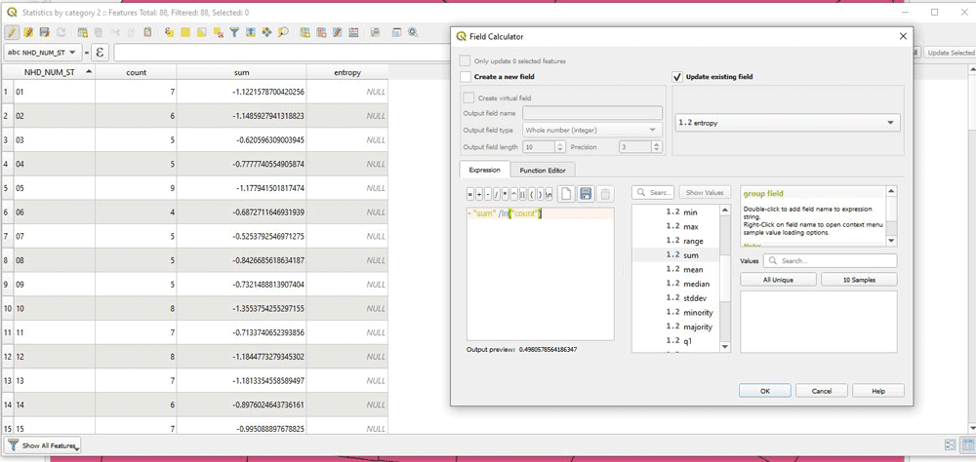Save edits in attribute table toolbar
The height and width of the screenshot is (462, 976).
(x=44, y=32)
